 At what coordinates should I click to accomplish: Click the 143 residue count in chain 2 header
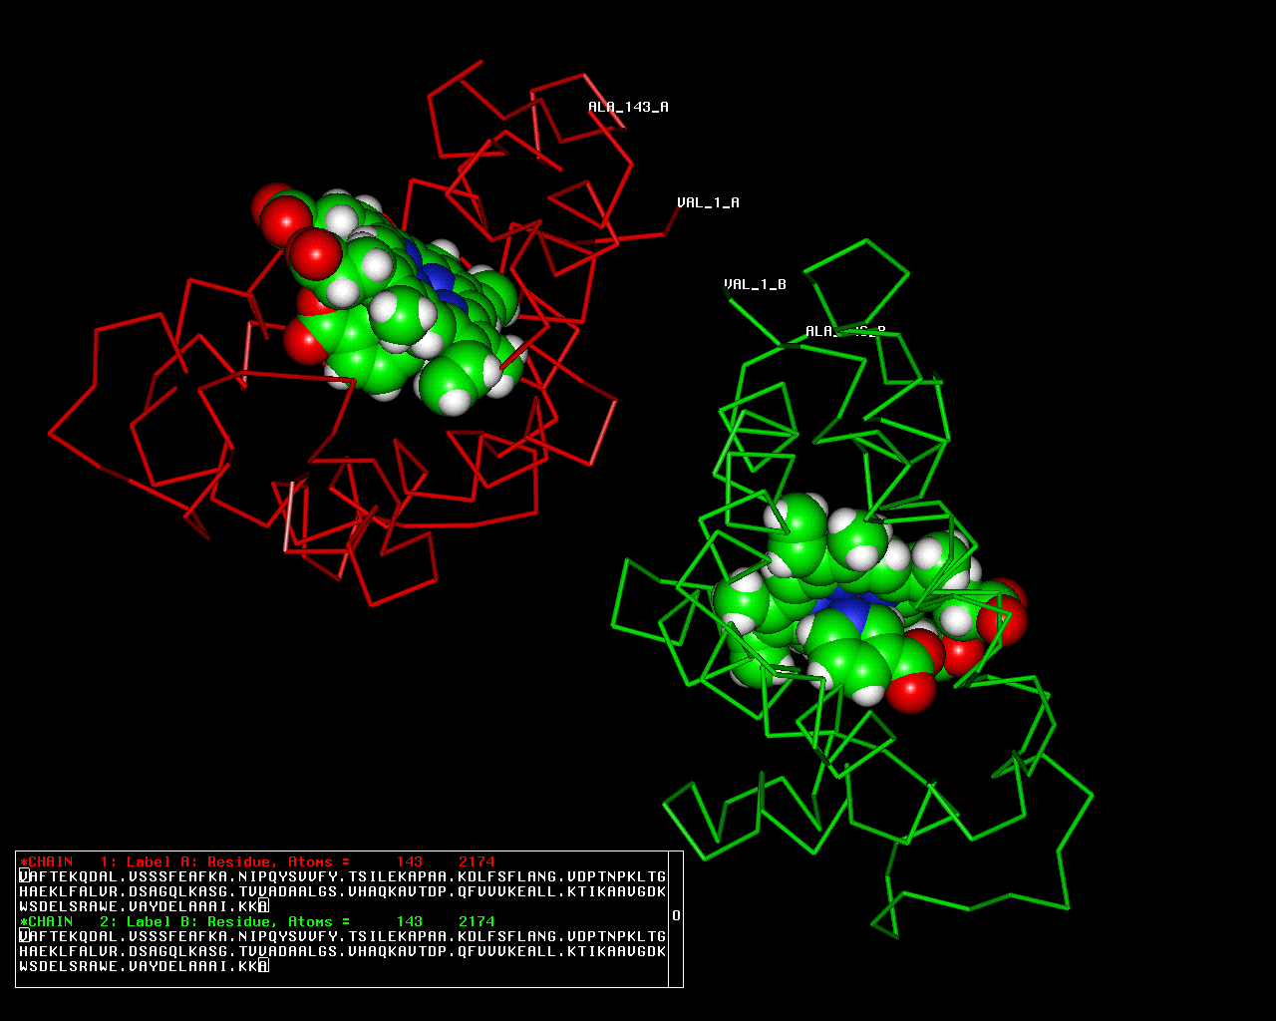click(x=409, y=921)
